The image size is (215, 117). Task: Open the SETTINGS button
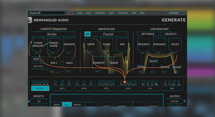pyautogui.click(x=123, y=13)
